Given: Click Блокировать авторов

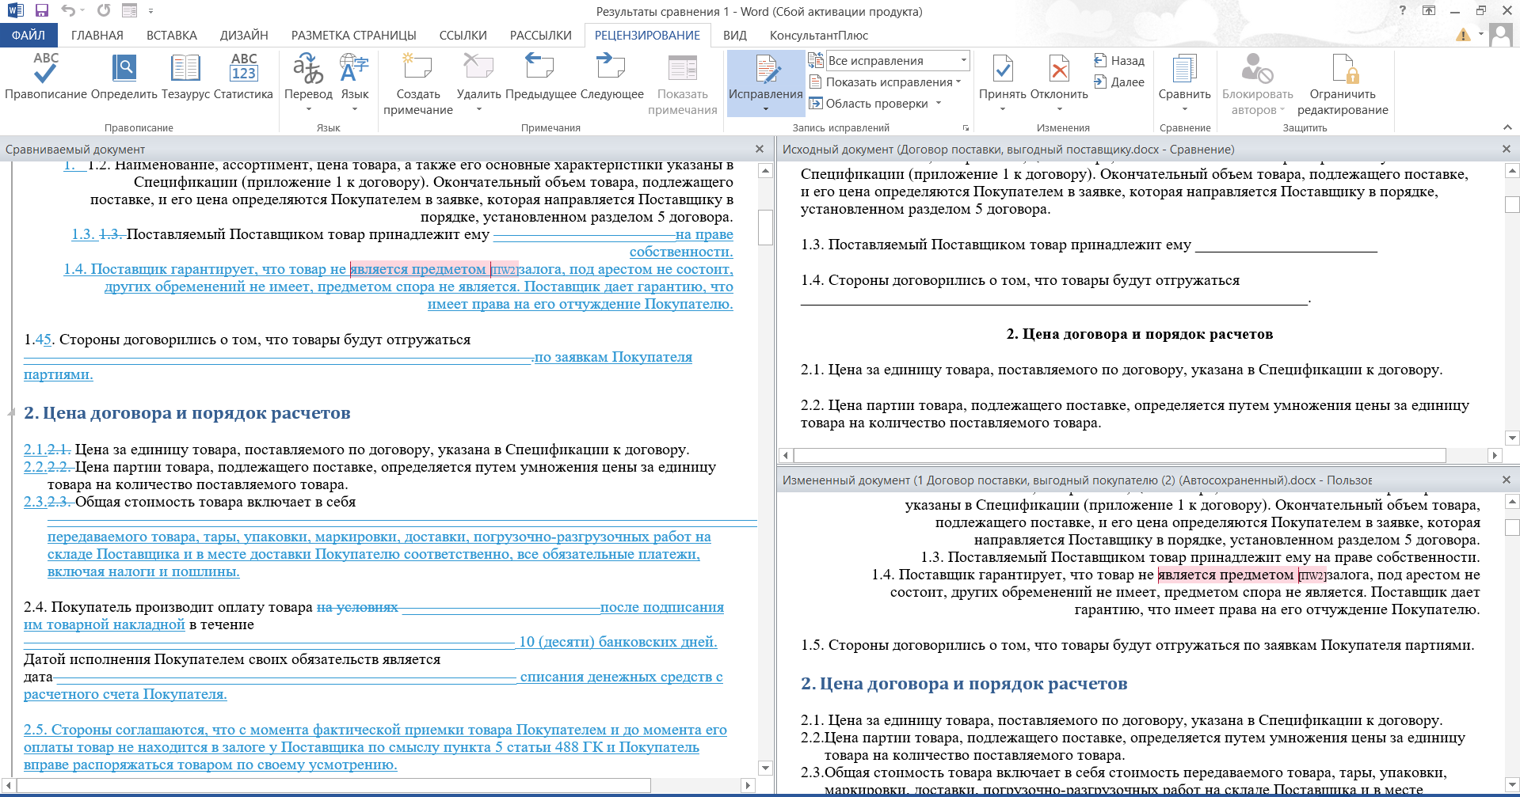Looking at the screenshot, I should (1257, 84).
